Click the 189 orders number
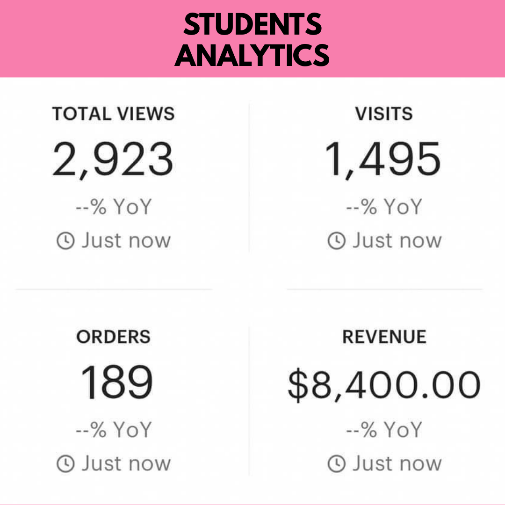The width and height of the screenshot is (505, 505). pos(116,383)
